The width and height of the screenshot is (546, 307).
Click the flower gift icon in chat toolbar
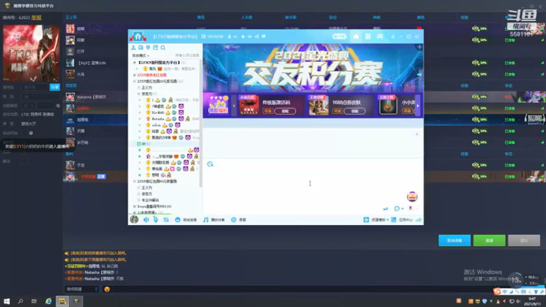coord(411,209)
